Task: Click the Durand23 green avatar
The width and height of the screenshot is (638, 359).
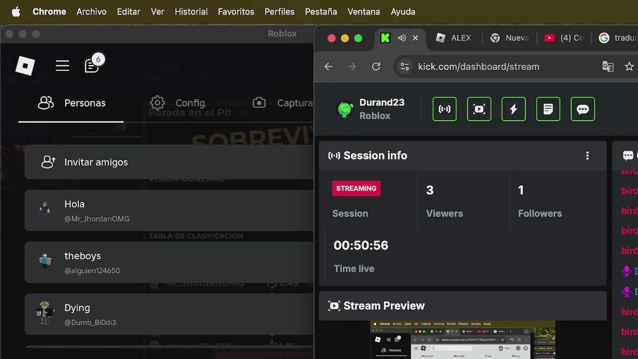Action: pyautogui.click(x=345, y=109)
